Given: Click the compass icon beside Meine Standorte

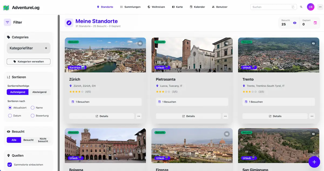Looking at the screenshot, I should tap(69, 23).
